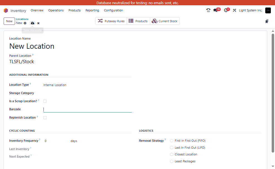This screenshot has height=169, width=275.
Task: Show help tooltip for Location Type
Action: point(30,84)
